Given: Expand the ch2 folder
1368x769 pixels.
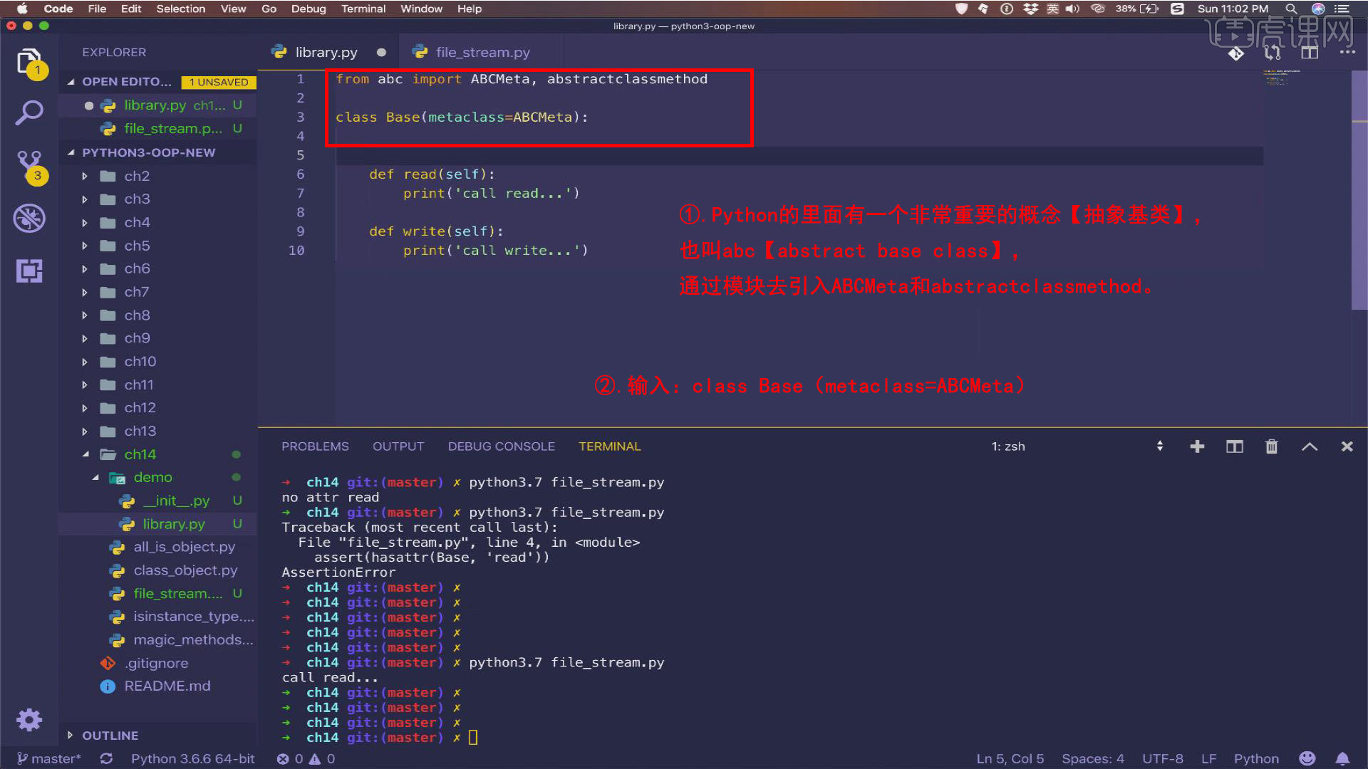Looking at the screenshot, I should tap(85, 176).
